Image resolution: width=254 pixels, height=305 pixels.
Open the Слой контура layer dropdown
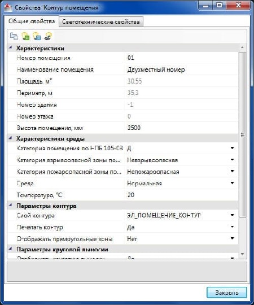(x=232, y=215)
